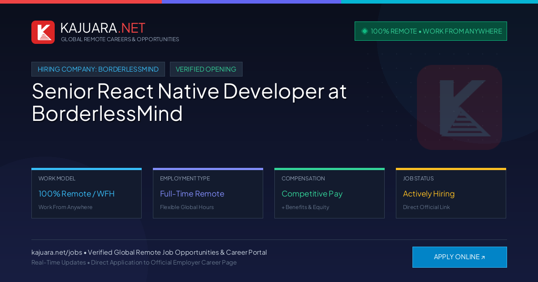Open the kajuara.net/jobs link text
This screenshot has width=538, height=282.
point(56,252)
